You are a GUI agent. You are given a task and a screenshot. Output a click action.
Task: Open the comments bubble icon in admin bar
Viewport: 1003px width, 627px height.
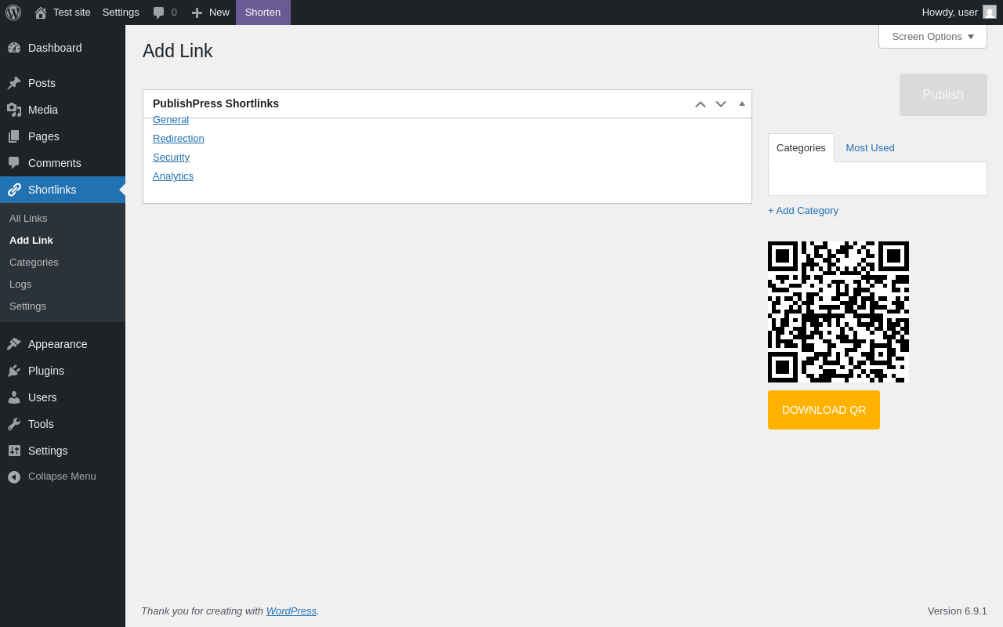(x=159, y=13)
